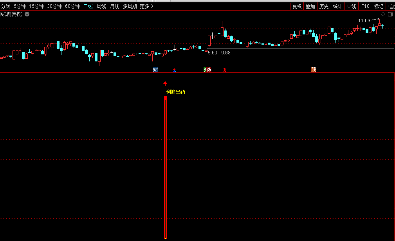
Task: Toggle 画线 drawing tools
Action: click(x=351, y=6)
